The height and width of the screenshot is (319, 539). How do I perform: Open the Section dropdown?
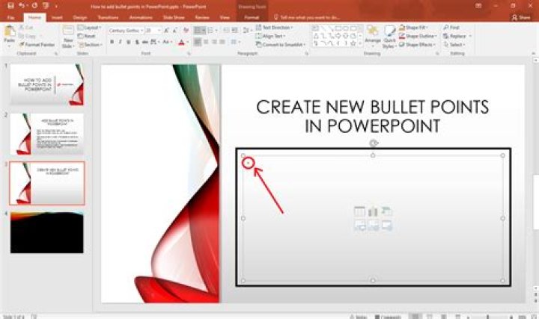(90, 45)
